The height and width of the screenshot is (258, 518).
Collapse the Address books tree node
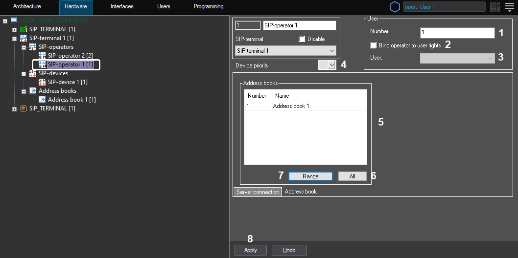pyautogui.click(x=24, y=91)
